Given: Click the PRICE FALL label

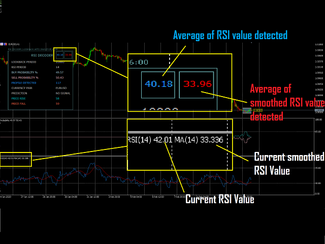Looking at the screenshot, I should coord(19,104).
